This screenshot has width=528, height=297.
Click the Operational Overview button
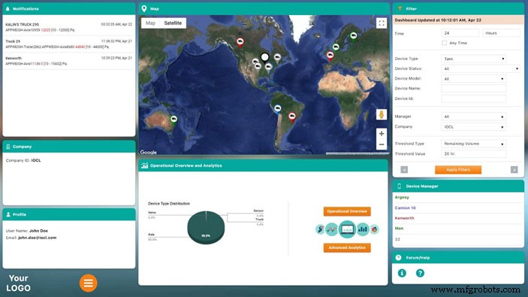(x=347, y=211)
